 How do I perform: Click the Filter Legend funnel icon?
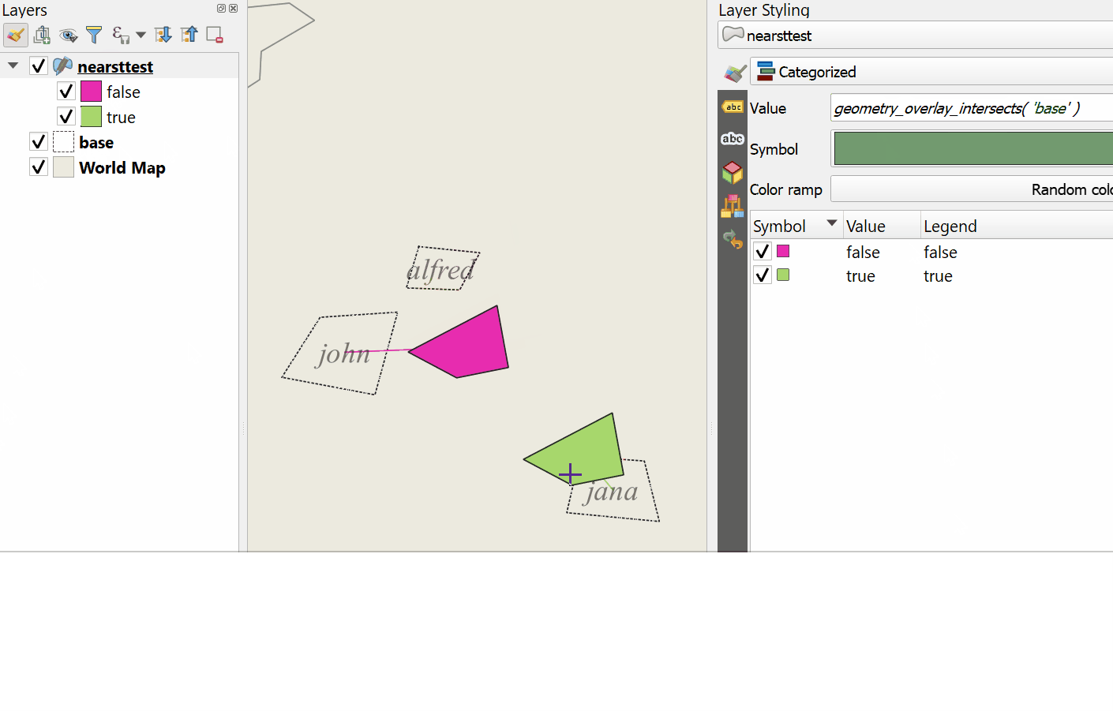point(94,35)
